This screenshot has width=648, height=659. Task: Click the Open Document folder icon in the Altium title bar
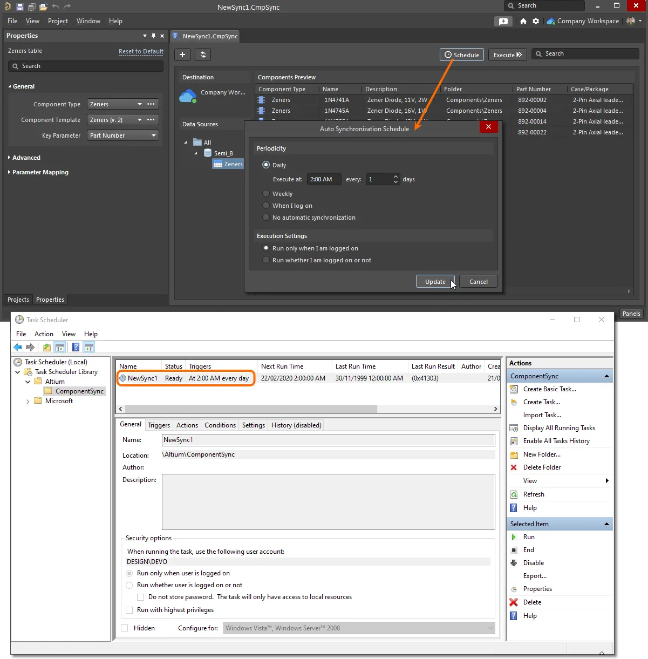click(x=43, y=6)
